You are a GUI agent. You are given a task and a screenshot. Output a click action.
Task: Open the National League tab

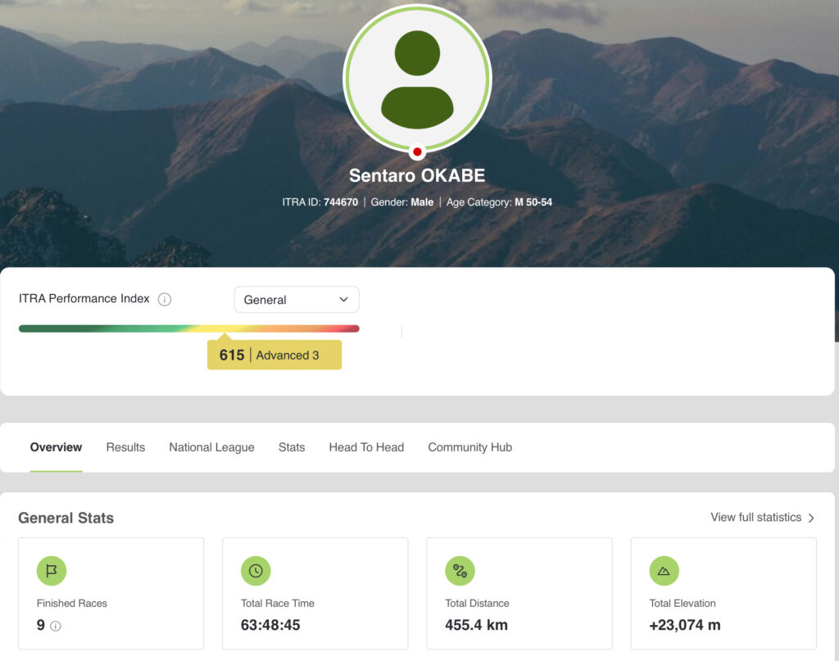[x=211, y=447]
